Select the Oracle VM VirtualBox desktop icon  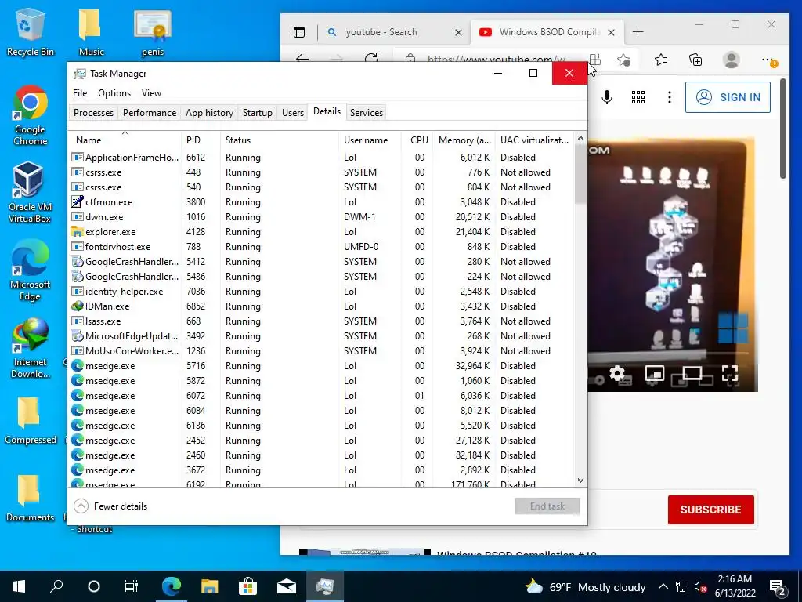(30, 193)
